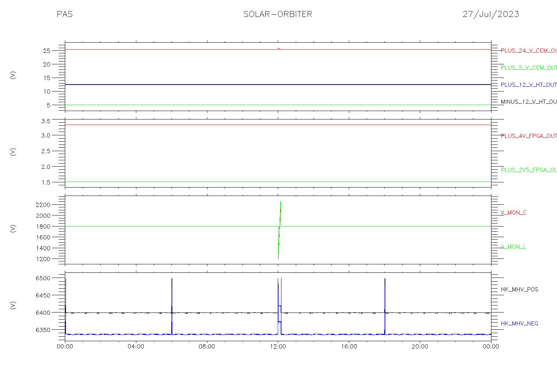This screenshot has width=557, height=375.
Task: Click the 20:00 time axis label
Action: (420, 346)
